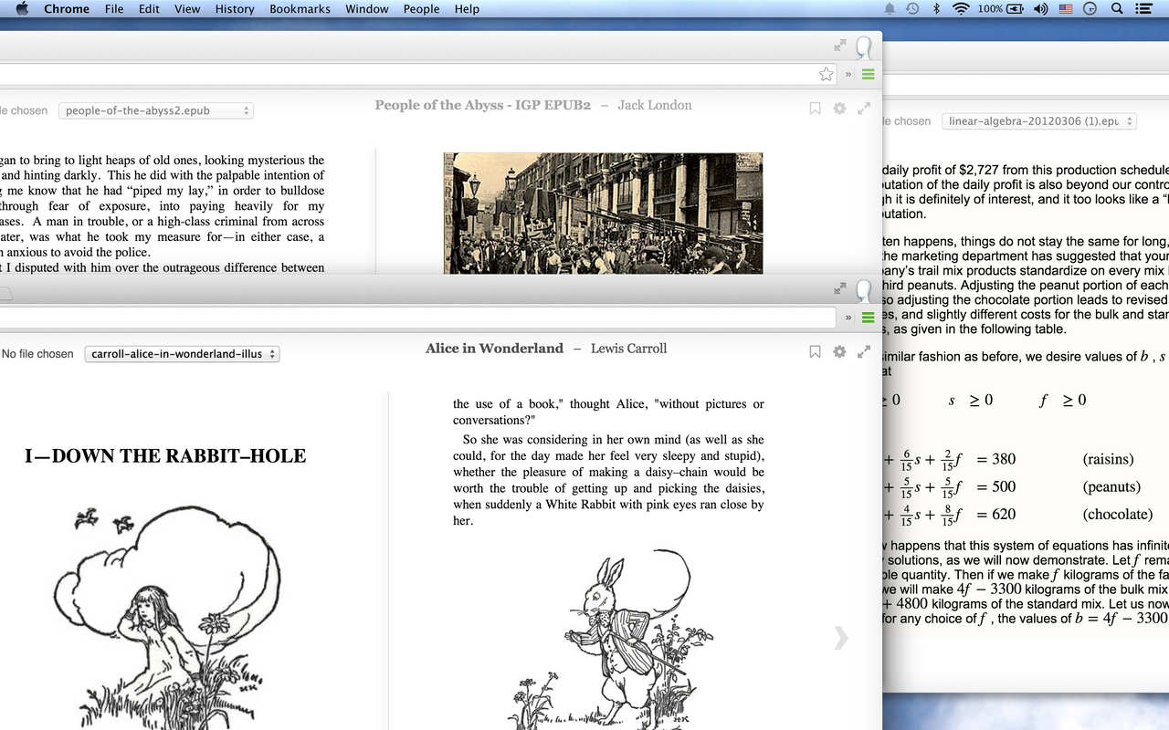Click '= 620' equation value

tap(996, 514)
